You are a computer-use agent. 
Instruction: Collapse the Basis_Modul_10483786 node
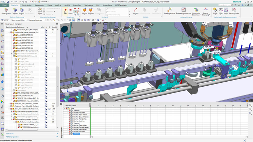9,109
